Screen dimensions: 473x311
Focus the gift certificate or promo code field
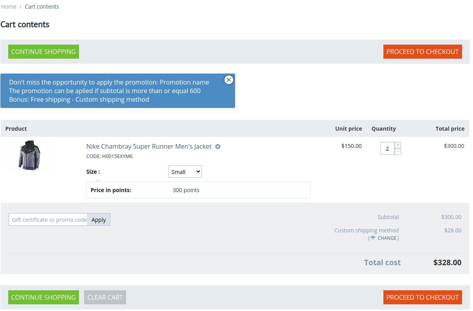point(48,220)
